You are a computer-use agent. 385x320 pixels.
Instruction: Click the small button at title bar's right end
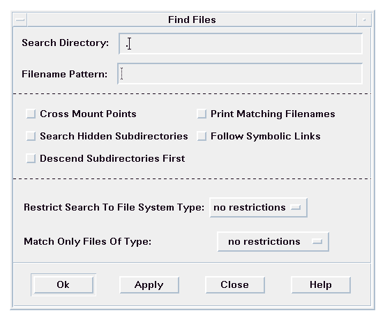click(x=364, y=20)
